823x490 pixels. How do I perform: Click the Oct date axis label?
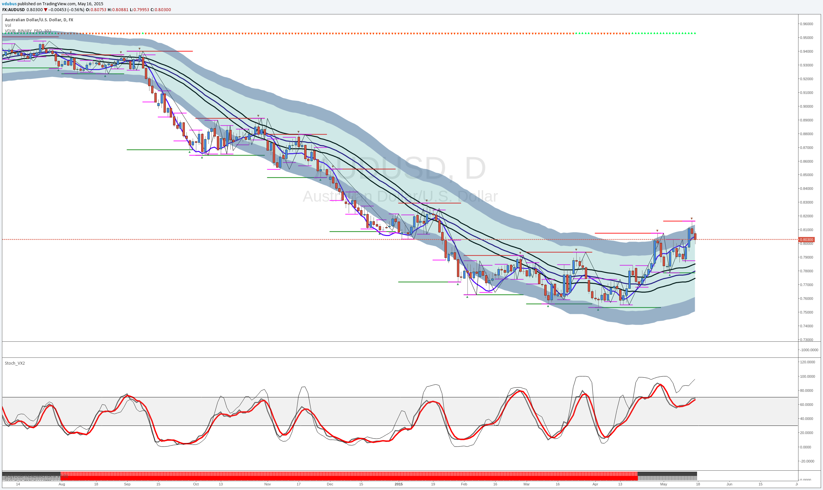[x=196, y=484]
